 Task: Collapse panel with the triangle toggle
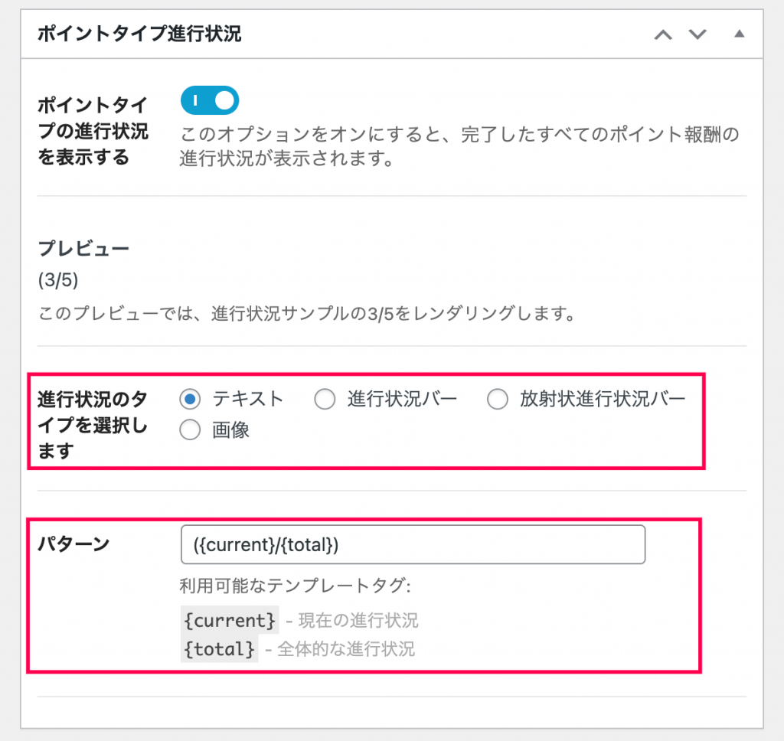coord(739,34)
